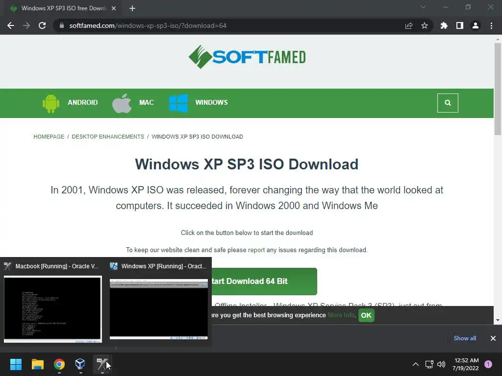Go back with the browser back arrow
Image resolution: width=502 pixels, height=376 pixels.
[x=11, y=25]
